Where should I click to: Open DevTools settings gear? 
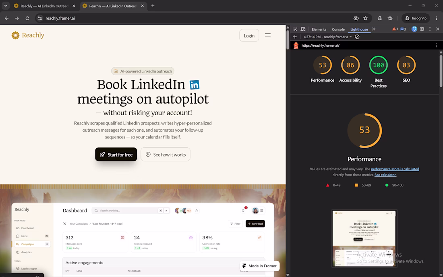(422, 29)
